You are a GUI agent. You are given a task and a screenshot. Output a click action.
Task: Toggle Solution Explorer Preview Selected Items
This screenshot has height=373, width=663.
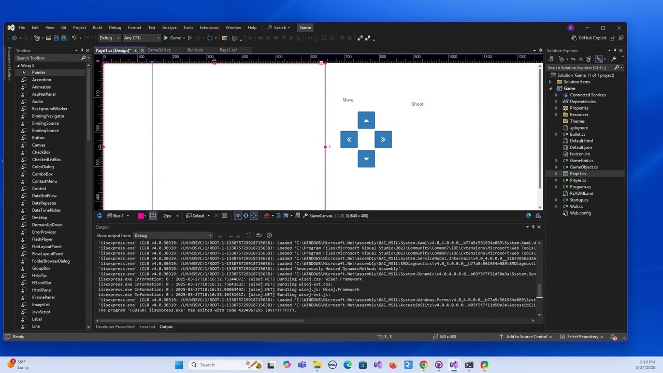pyautogui.click(x=599, y=59)
